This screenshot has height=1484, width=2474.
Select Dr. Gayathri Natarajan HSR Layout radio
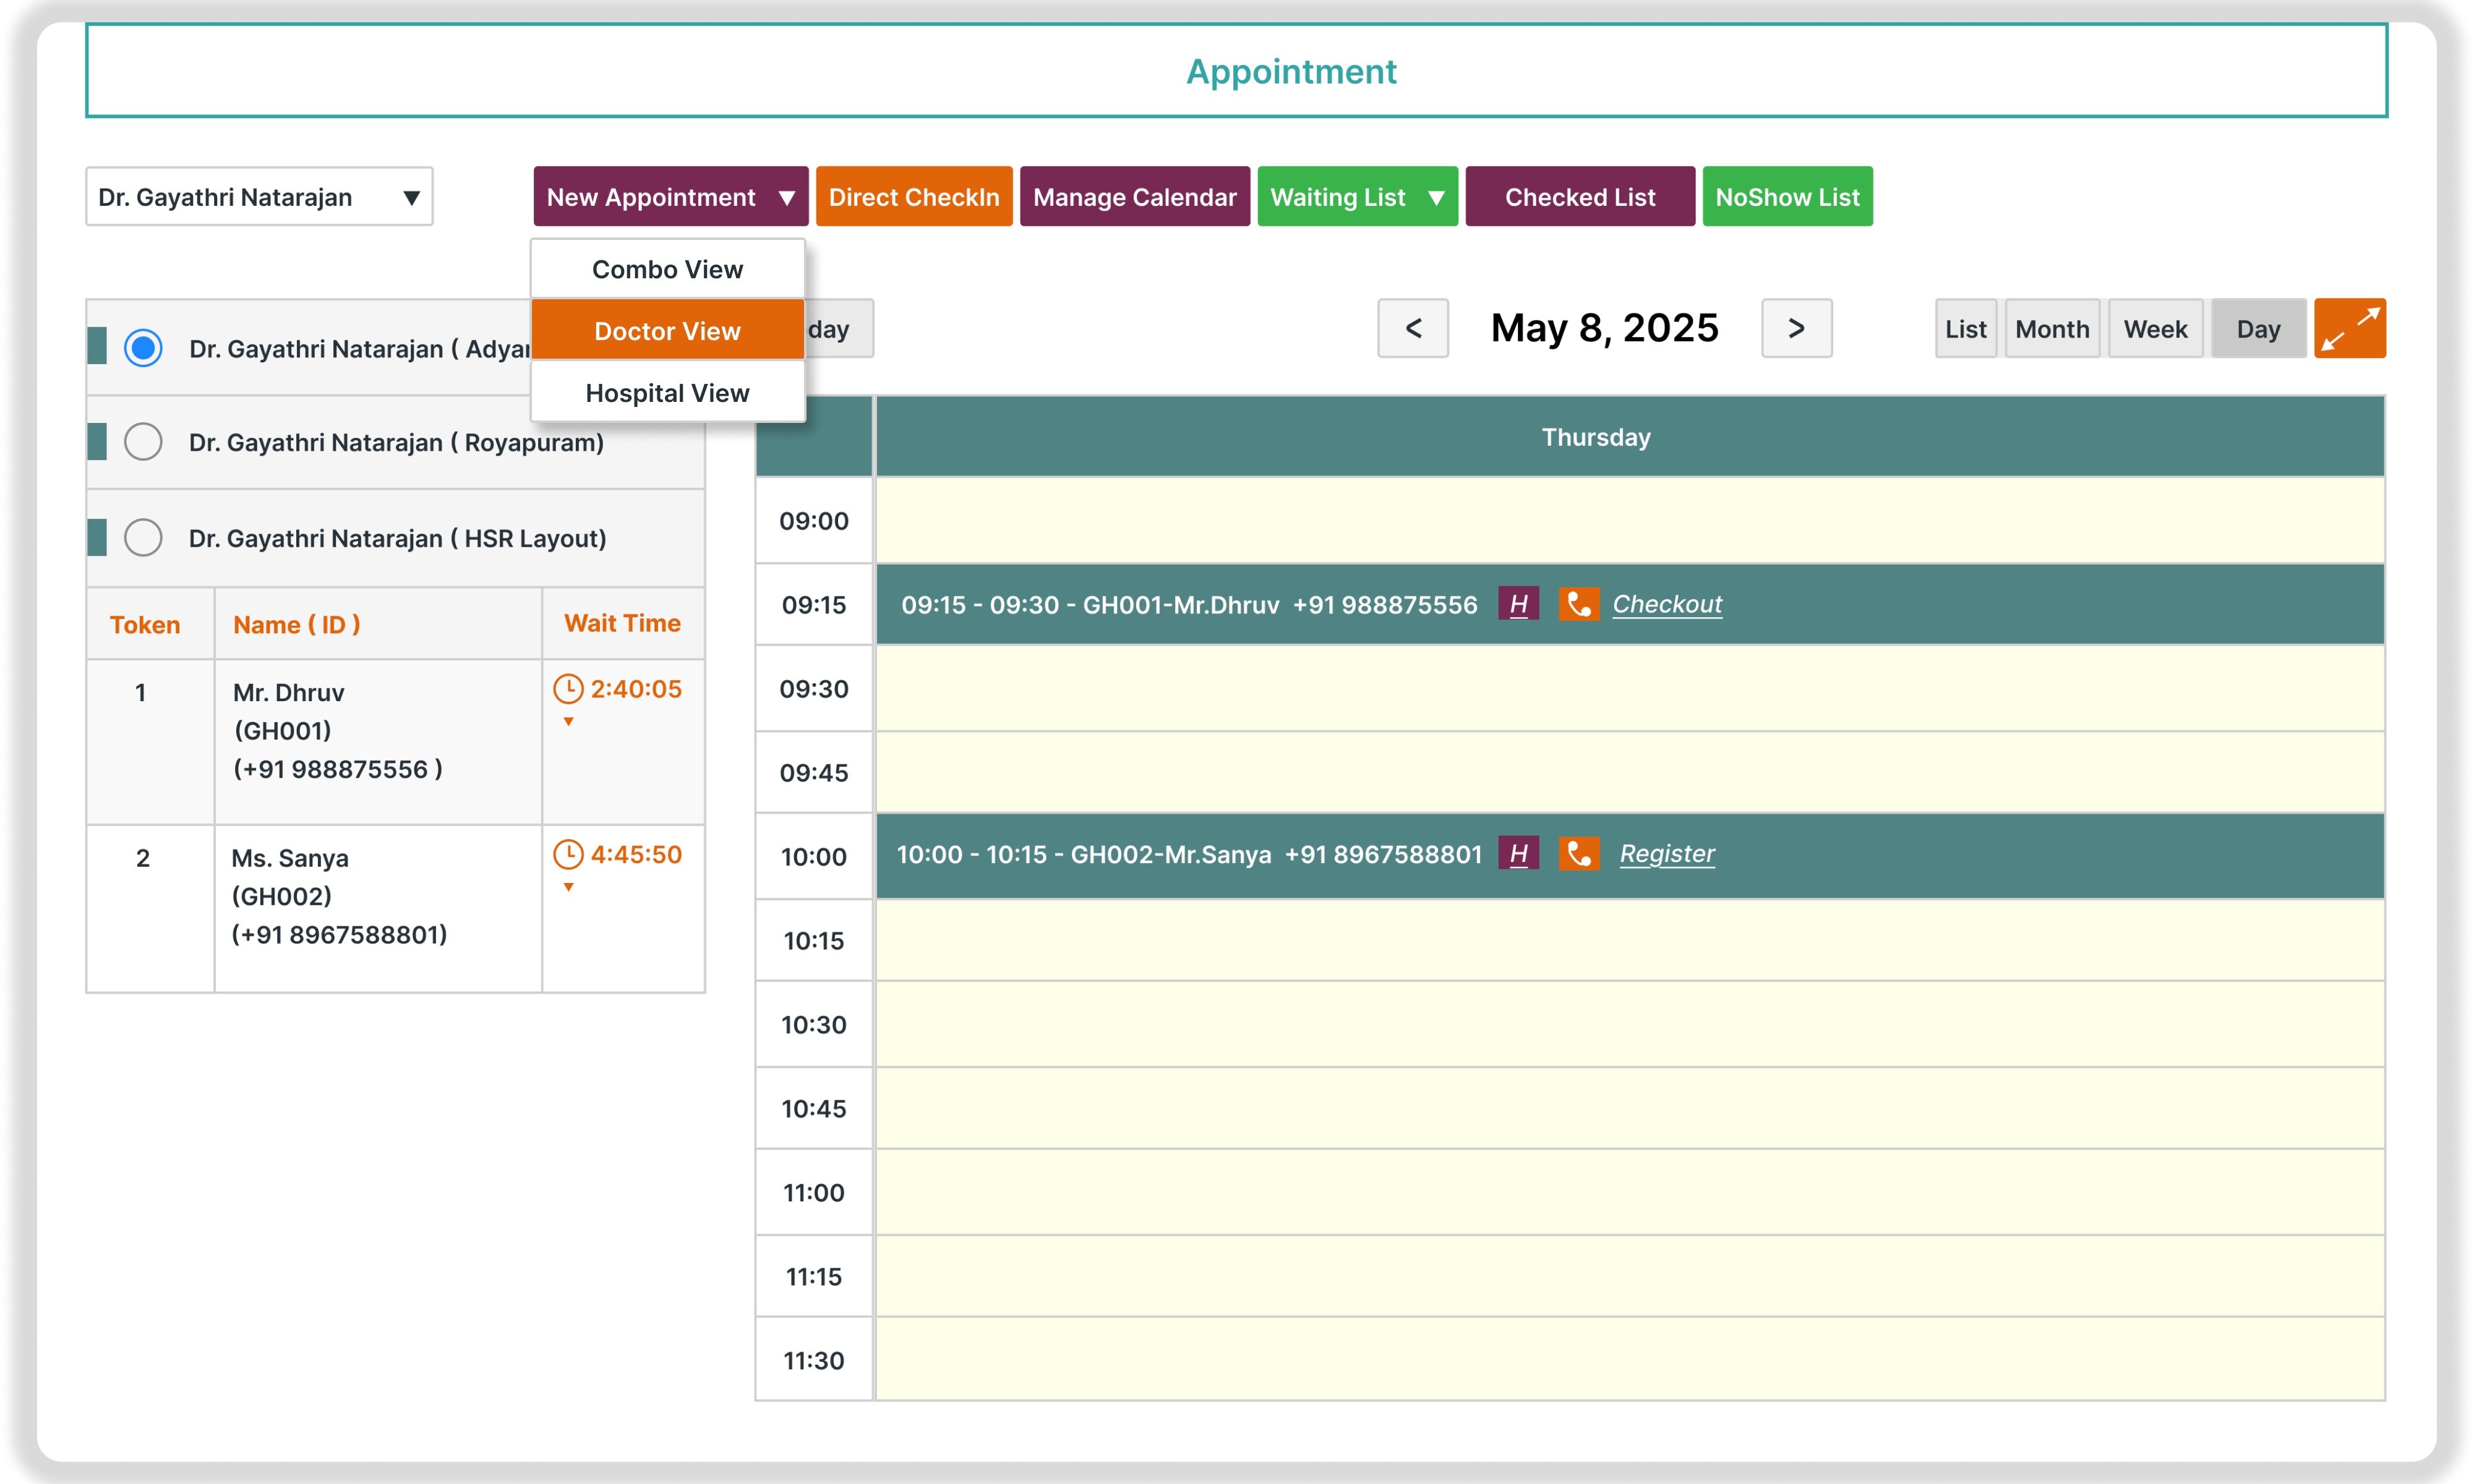tap(143, 538)
